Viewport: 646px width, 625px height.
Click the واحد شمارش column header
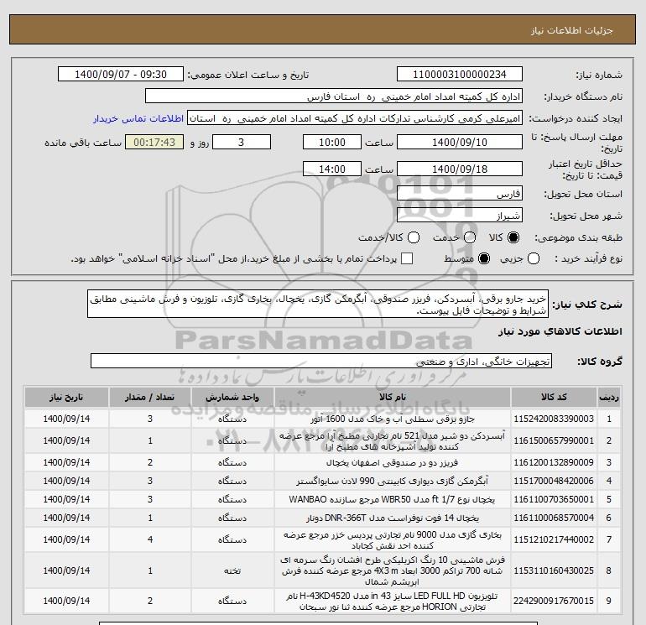[232, 397]
